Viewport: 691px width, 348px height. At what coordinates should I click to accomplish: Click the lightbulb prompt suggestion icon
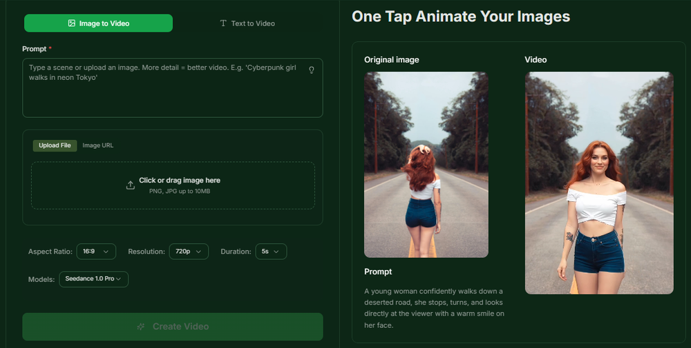(x=311, y=70)
